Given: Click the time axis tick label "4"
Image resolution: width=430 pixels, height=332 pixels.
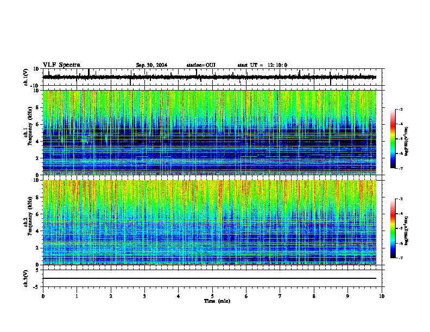Looking at the screenshot, I should click(x=179, y=296).
